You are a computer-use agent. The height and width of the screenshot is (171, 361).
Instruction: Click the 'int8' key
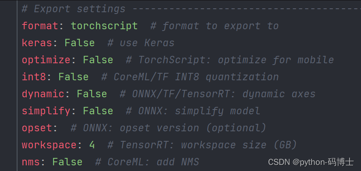point(34,77)
